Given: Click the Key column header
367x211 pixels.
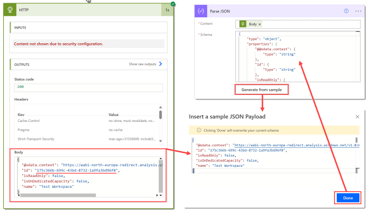Looking at the screenshot, I should [21, 114].
